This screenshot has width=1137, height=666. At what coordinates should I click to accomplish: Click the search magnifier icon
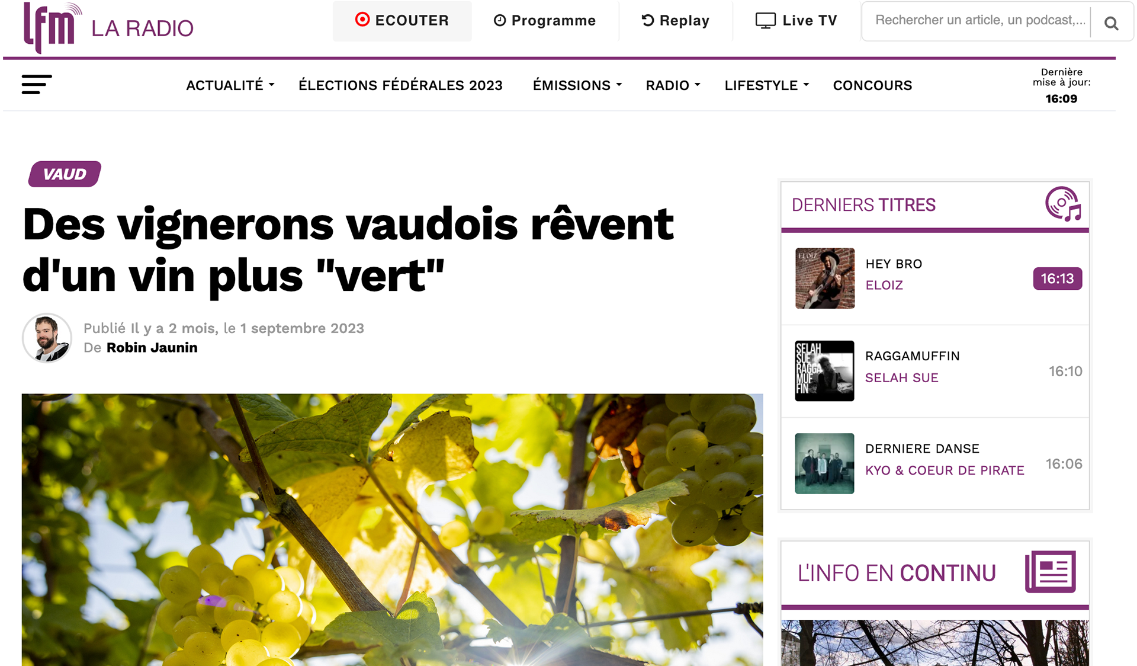click(1112, 23)
